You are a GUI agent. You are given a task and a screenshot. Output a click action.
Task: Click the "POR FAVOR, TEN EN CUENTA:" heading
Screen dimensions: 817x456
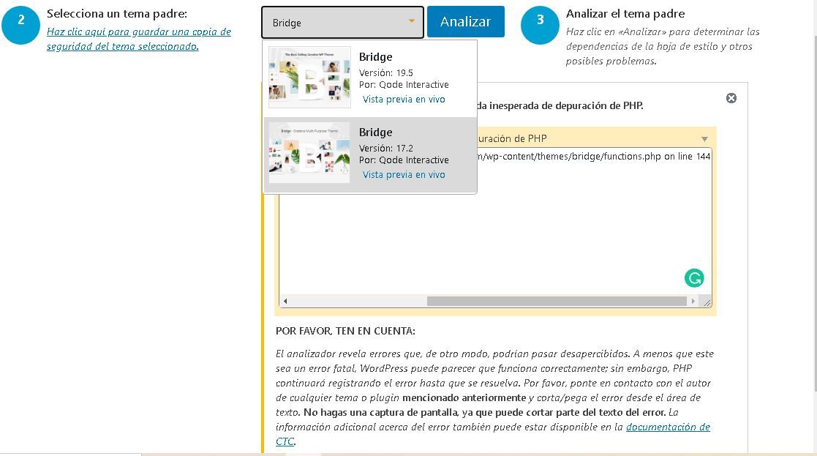pos(345,331)
